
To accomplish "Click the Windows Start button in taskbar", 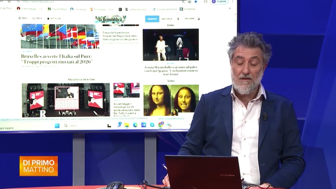I will (x=57, y=126).
